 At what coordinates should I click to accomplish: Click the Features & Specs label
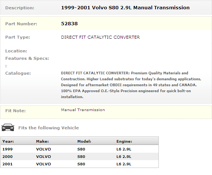27,58
